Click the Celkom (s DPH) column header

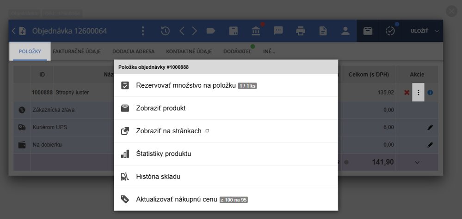(x=369, y=75)
